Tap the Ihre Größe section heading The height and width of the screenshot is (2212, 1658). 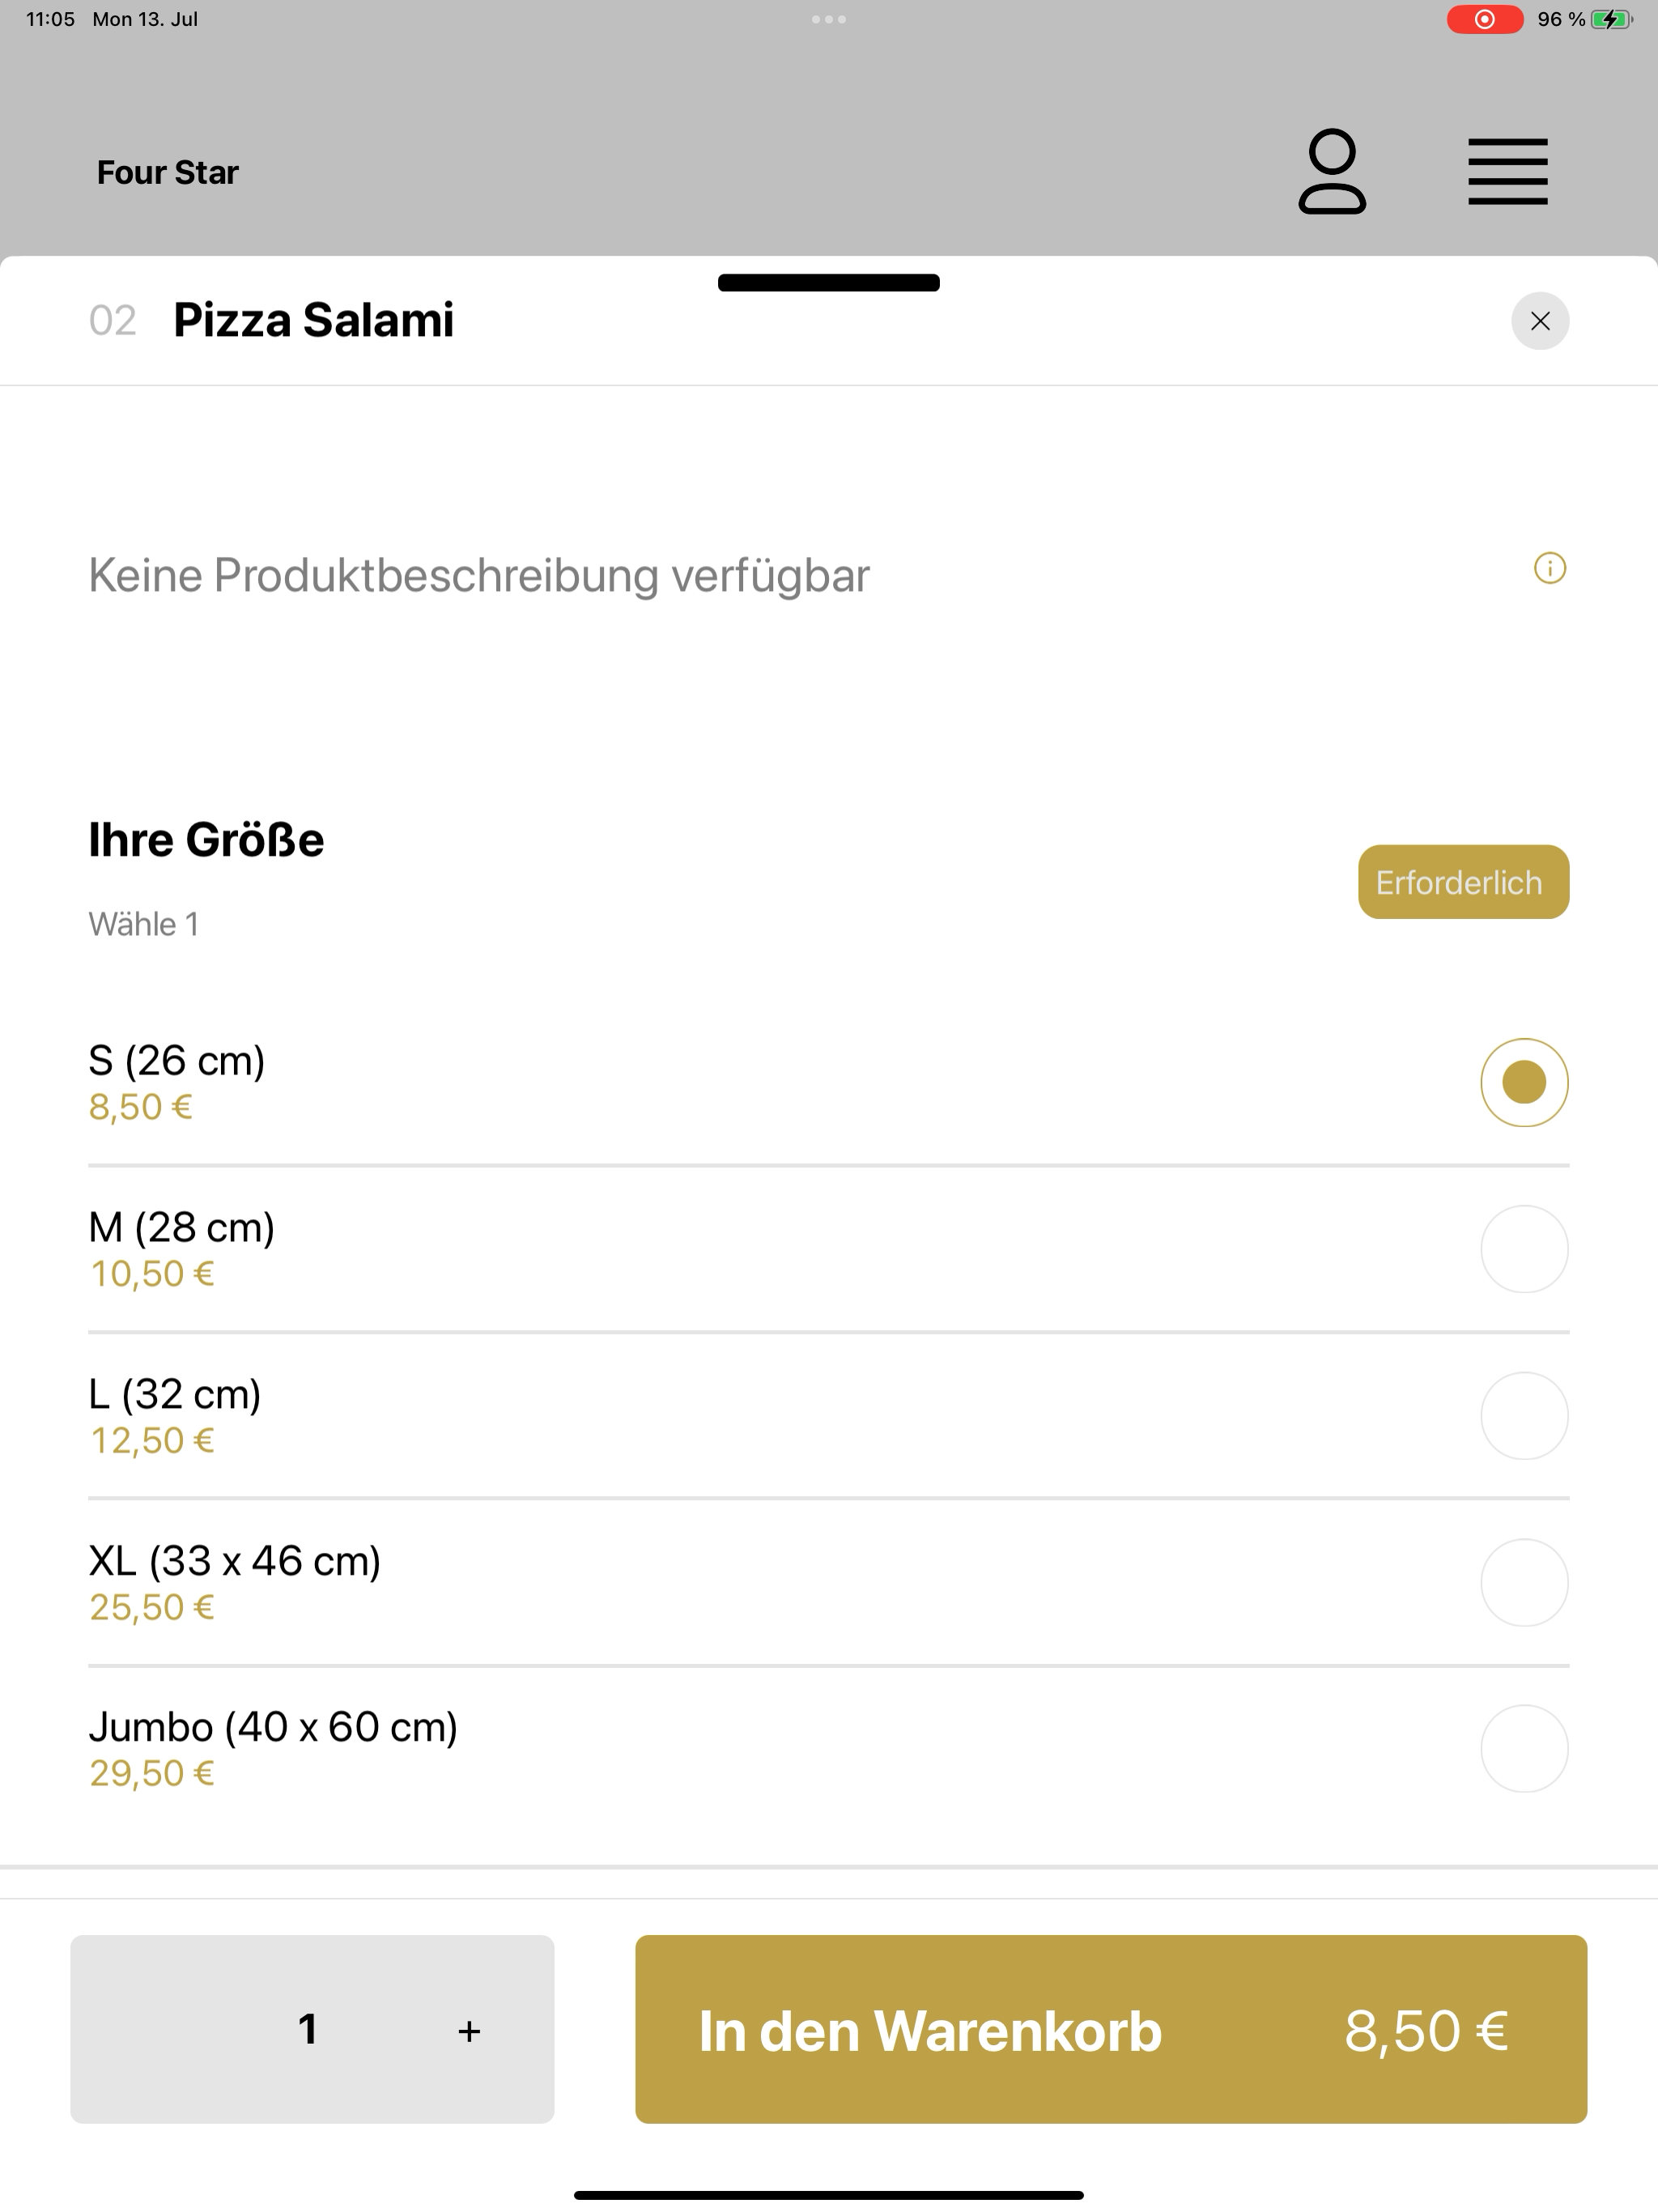coord(206,839)
